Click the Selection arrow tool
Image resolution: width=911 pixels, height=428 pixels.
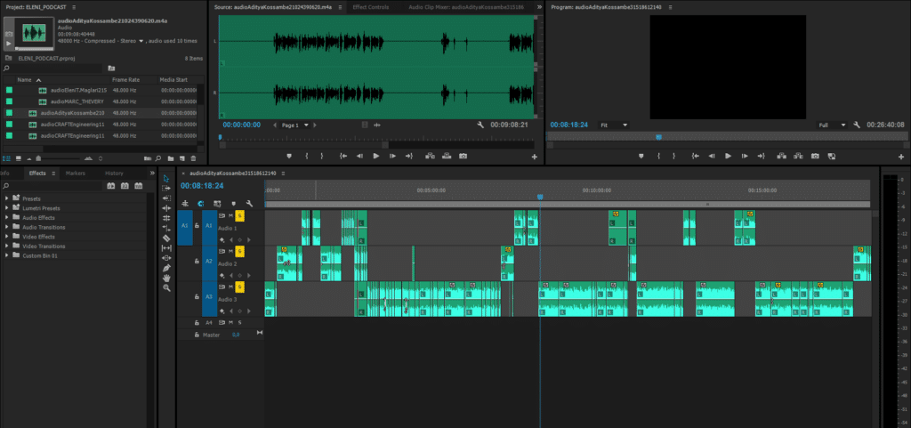click(166, 179)
